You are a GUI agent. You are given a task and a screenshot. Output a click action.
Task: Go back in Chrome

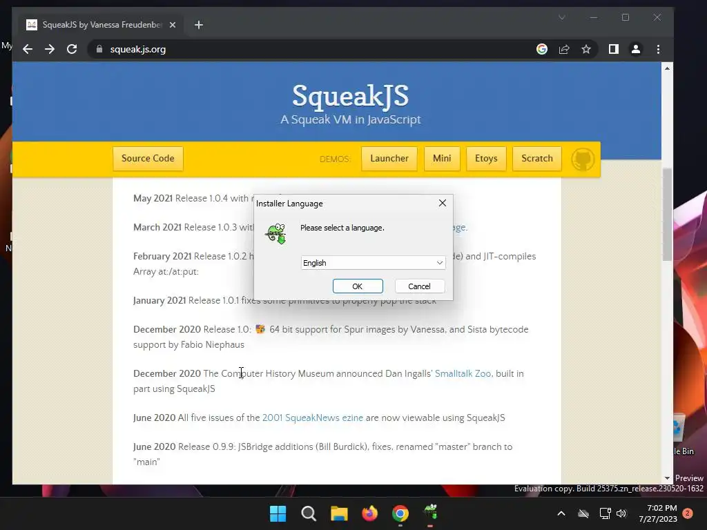point(28,49)
